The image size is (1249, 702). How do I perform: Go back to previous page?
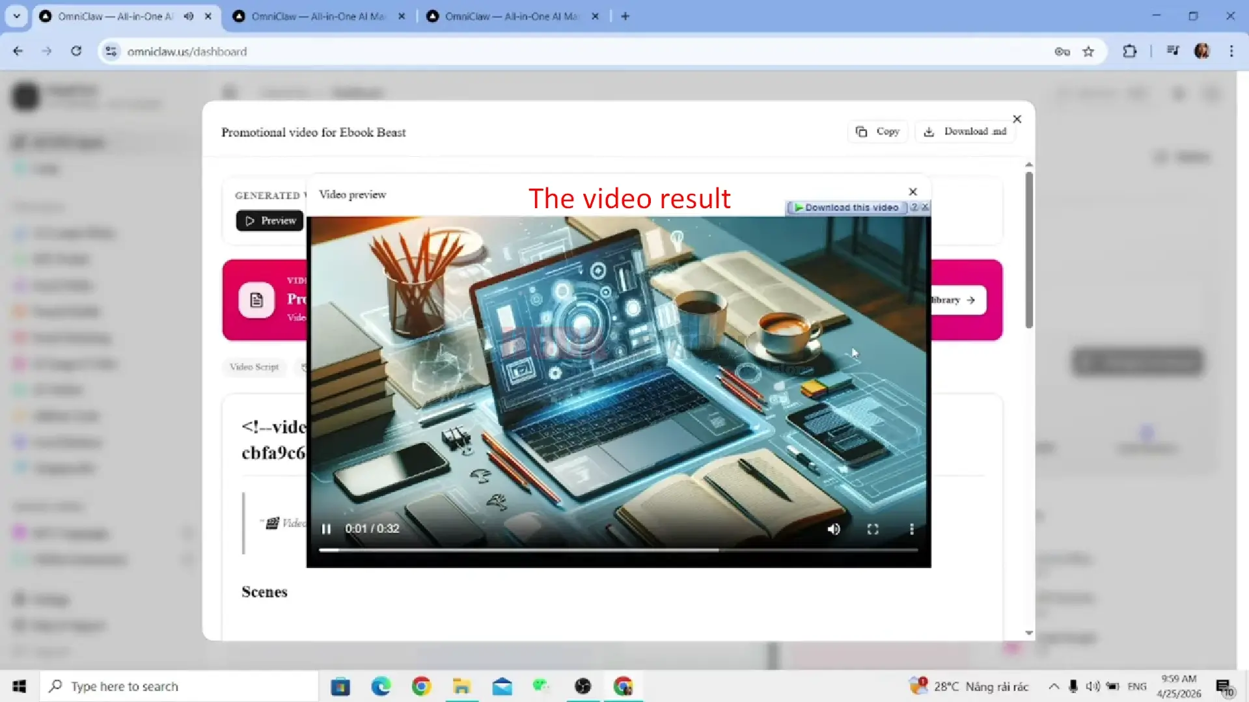pos(18,51)
